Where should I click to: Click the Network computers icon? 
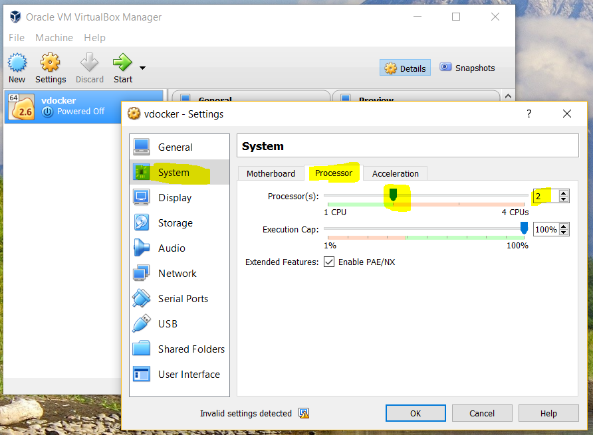pyautogui.click(x=142, y=273)
